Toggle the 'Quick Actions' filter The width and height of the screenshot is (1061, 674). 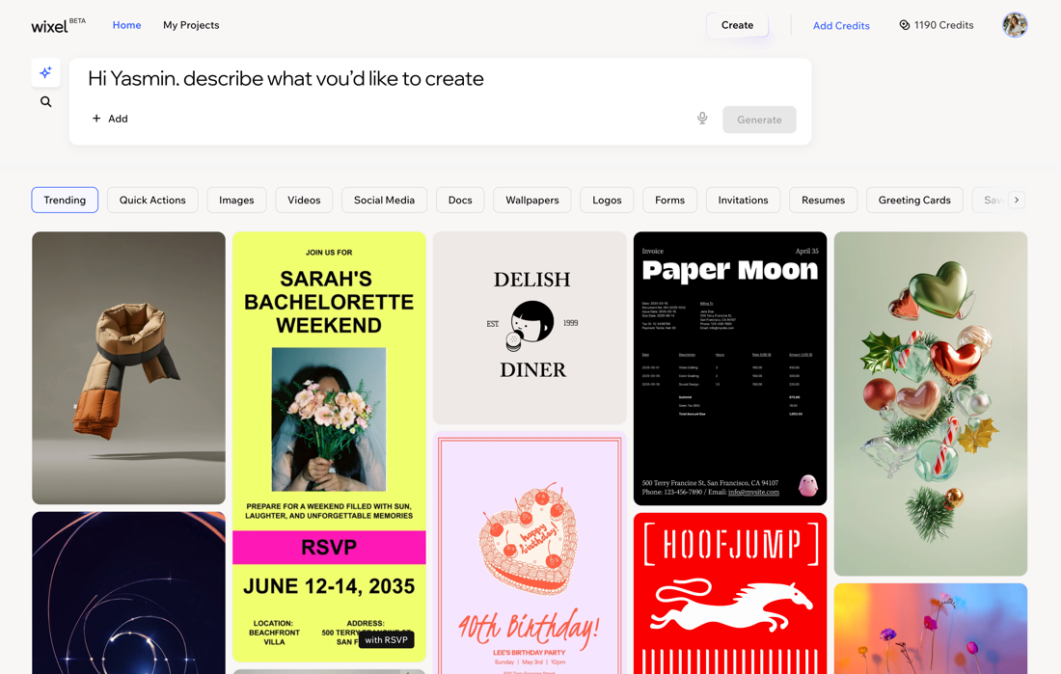pos(151,200)
